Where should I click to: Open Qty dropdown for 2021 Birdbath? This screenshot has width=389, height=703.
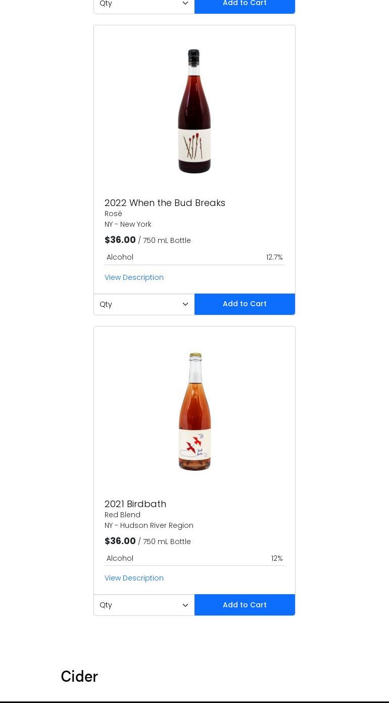[x=144, y=605]
